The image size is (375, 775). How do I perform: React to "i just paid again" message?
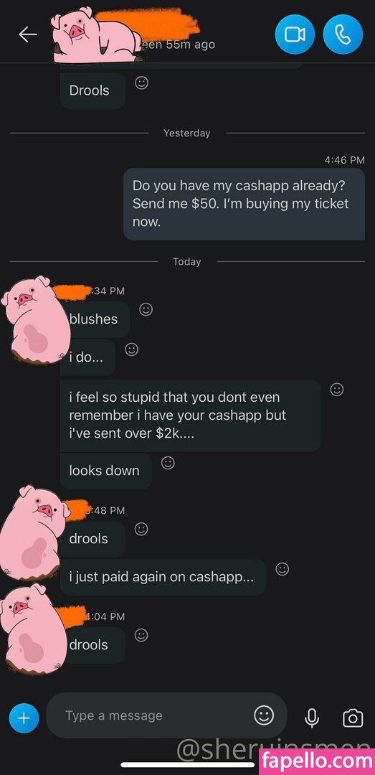pos(282,569)
